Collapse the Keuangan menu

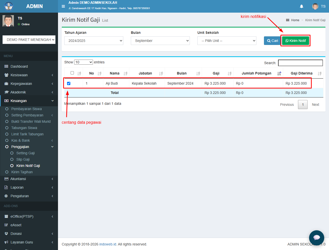click(29, 101)
